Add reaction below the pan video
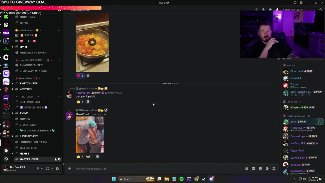The height and width of the screenshot is (183, 325). coord(88,76)
